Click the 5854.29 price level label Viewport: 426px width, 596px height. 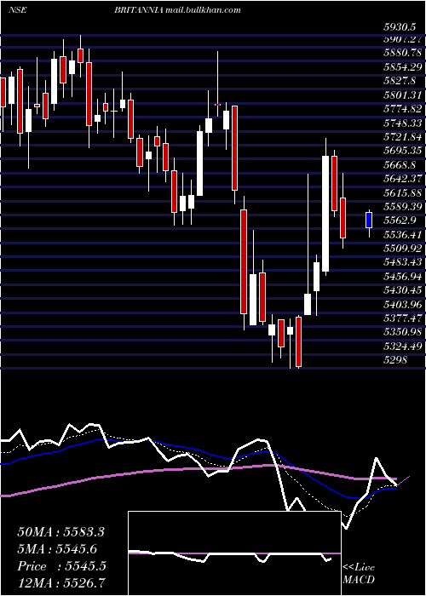[403, 67]
